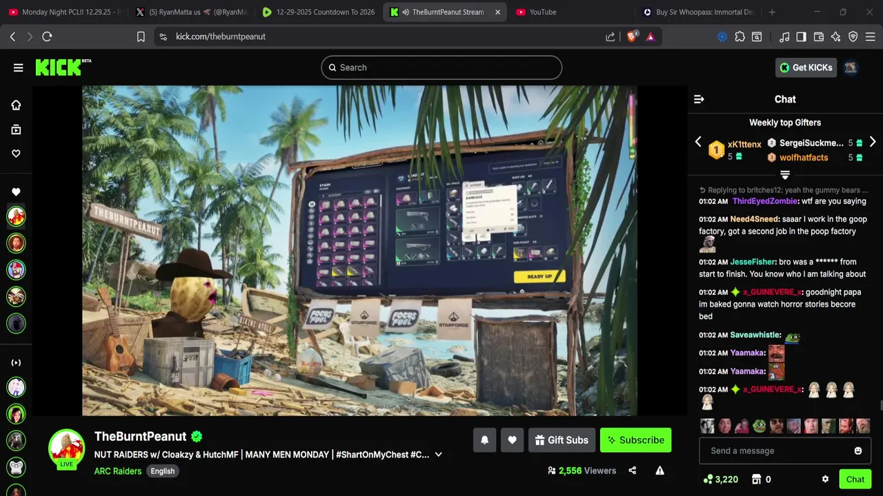Open the Kick hamburger sidebar menu
This screenshot has width=883, height=496.
pos(18,68)
